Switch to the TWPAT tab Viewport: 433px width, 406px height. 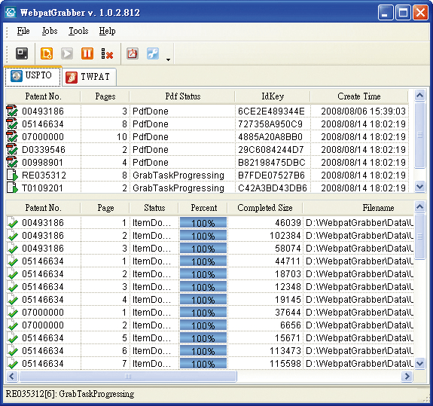click(x=89, y=77)
